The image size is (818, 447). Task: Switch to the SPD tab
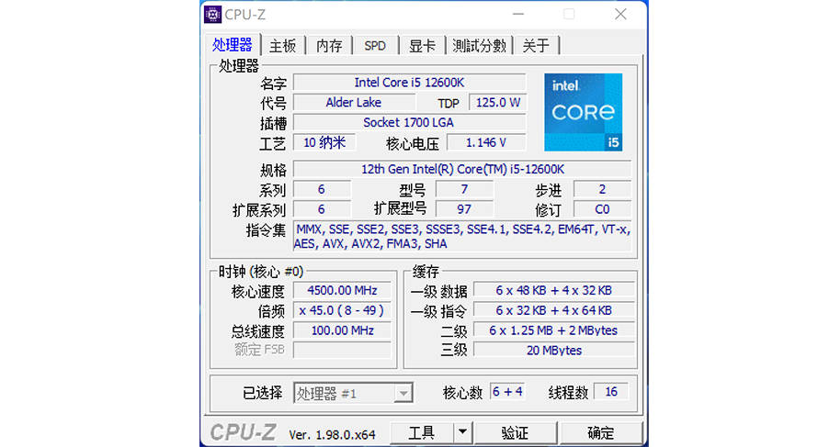(x=375, y=46)
